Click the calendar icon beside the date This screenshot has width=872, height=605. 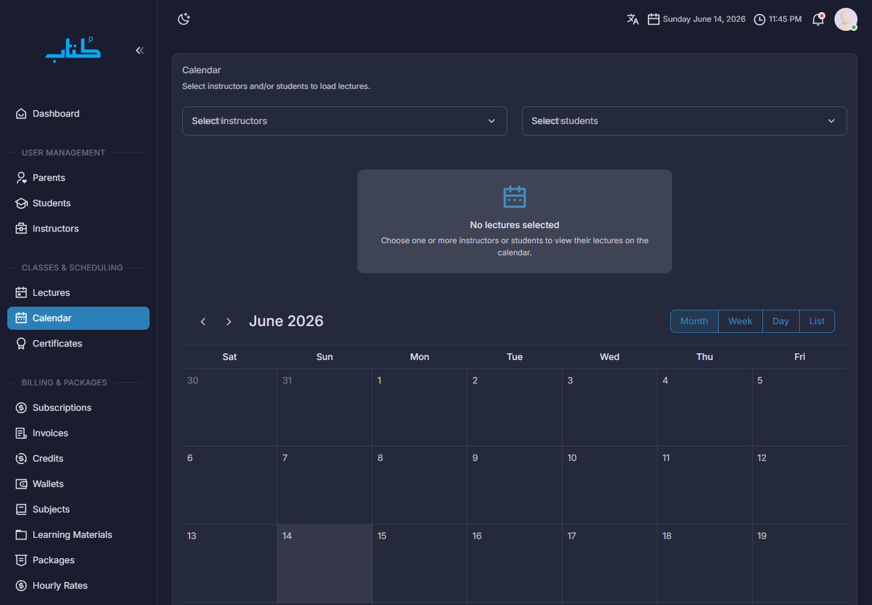653,19
